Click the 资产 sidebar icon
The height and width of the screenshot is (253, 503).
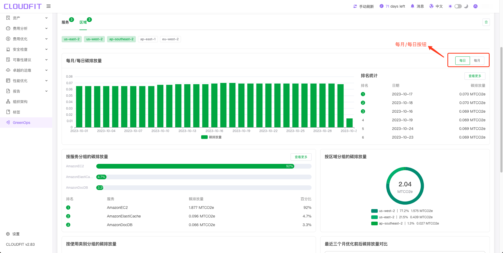point(8,18)
